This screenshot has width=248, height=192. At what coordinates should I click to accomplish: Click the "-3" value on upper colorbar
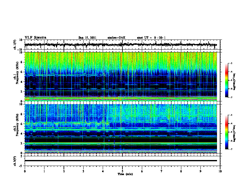point(231,63)
